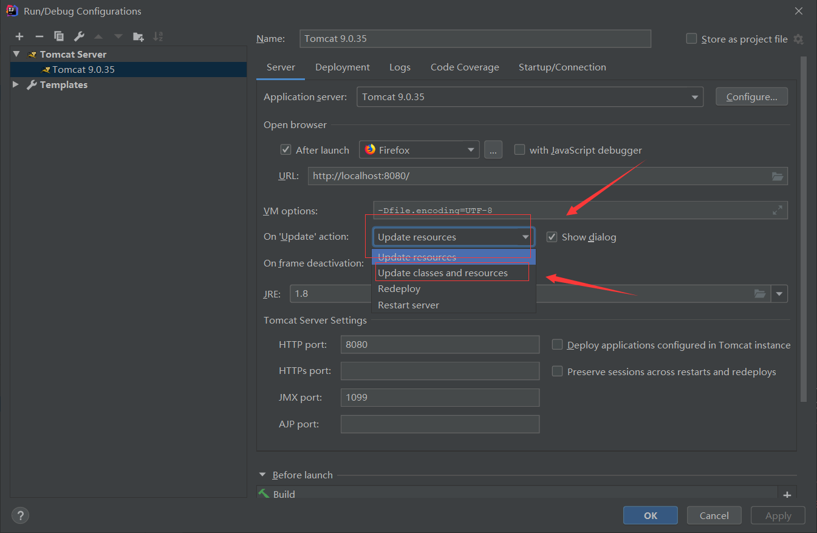Click the OK button
The image size is (817, 533).
point(651,515)
